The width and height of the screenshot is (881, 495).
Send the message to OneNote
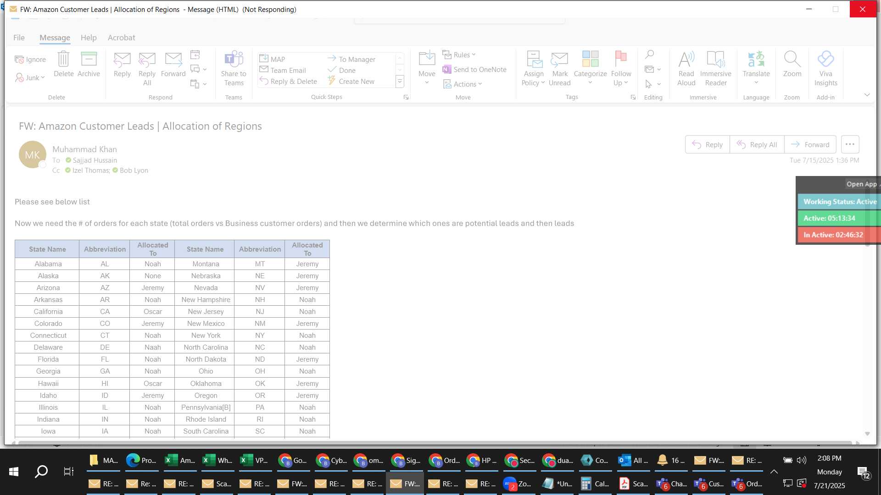[x=474, y=69]
